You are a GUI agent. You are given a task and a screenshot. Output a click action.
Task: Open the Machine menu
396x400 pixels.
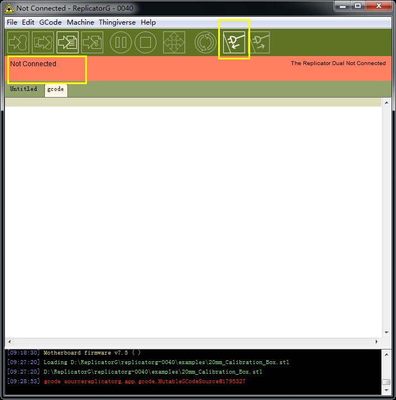(x=80, y=22)
